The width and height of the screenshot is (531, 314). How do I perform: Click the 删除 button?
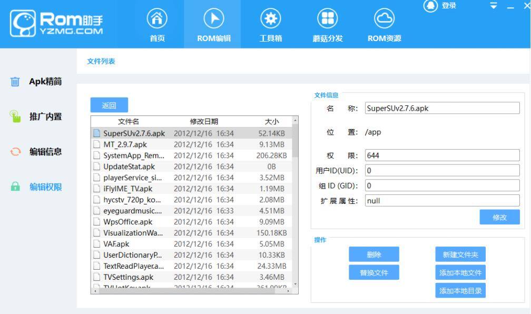(x=374, y=254)
